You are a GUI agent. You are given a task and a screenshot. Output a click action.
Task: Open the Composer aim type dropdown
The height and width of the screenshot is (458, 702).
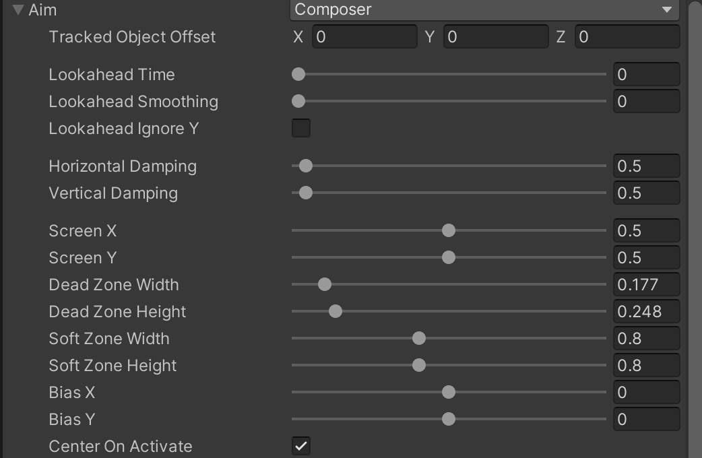point(485,10)
